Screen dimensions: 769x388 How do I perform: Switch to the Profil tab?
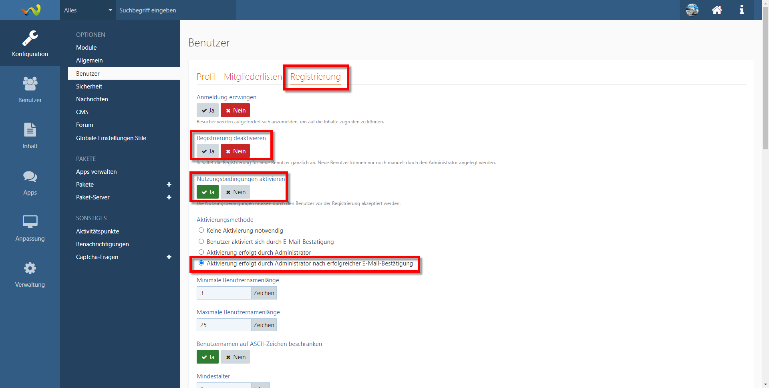(206, 76)
